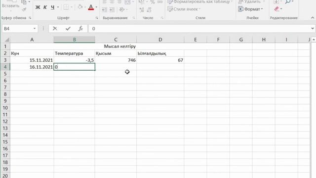Click the 'Ылғалдылық' header cell
The height and width of the screenshot is (178, 316).
pyautogui.click(x=160, y=53)
